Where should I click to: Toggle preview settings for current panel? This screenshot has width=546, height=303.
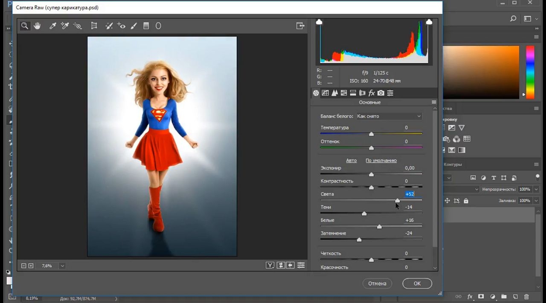[301, 265]
